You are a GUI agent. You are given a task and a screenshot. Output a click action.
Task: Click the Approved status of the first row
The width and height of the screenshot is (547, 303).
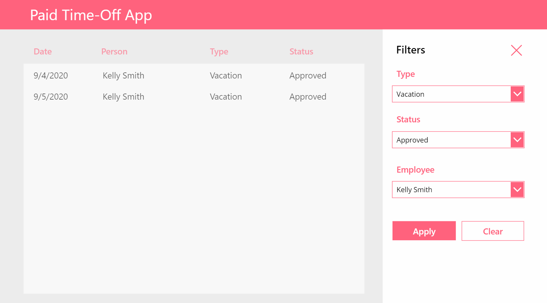307,76
